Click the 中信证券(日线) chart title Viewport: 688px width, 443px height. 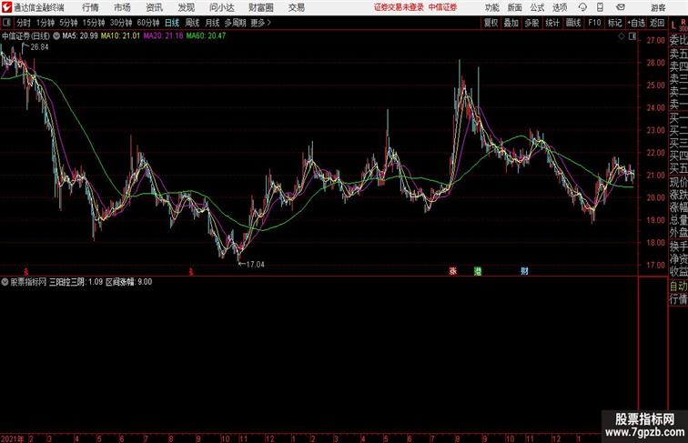point(25,36)
